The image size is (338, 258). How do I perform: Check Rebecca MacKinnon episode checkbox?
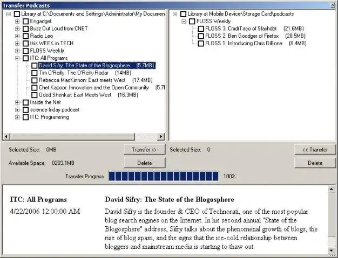tap(34, 80)
